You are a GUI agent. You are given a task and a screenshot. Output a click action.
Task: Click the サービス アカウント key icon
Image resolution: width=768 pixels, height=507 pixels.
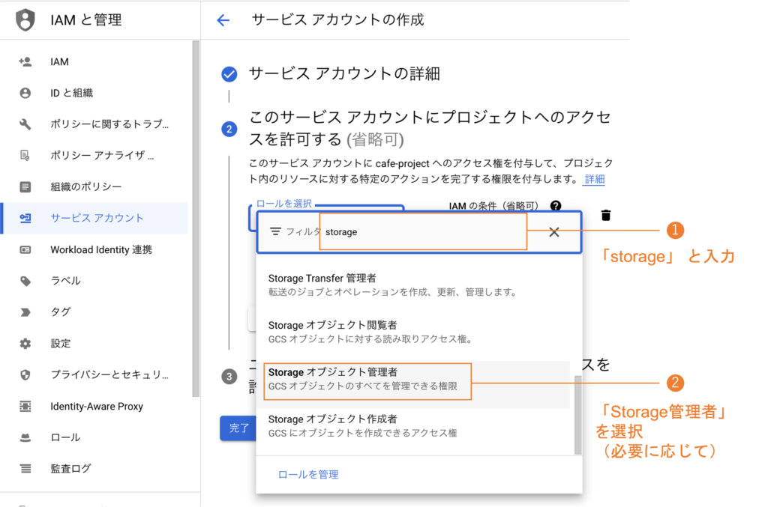pos(25,218)
